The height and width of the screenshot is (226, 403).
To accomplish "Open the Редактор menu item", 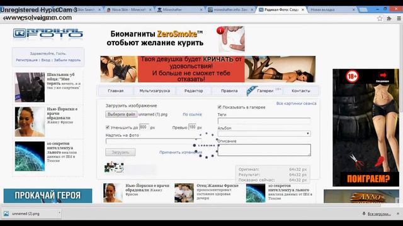I will pos(193,90).
